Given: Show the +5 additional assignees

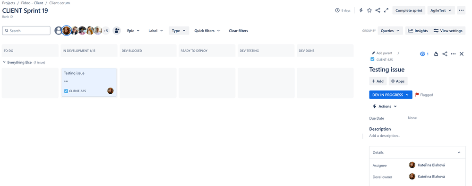Looking at the screenshot, I should [x=106, y=30].
